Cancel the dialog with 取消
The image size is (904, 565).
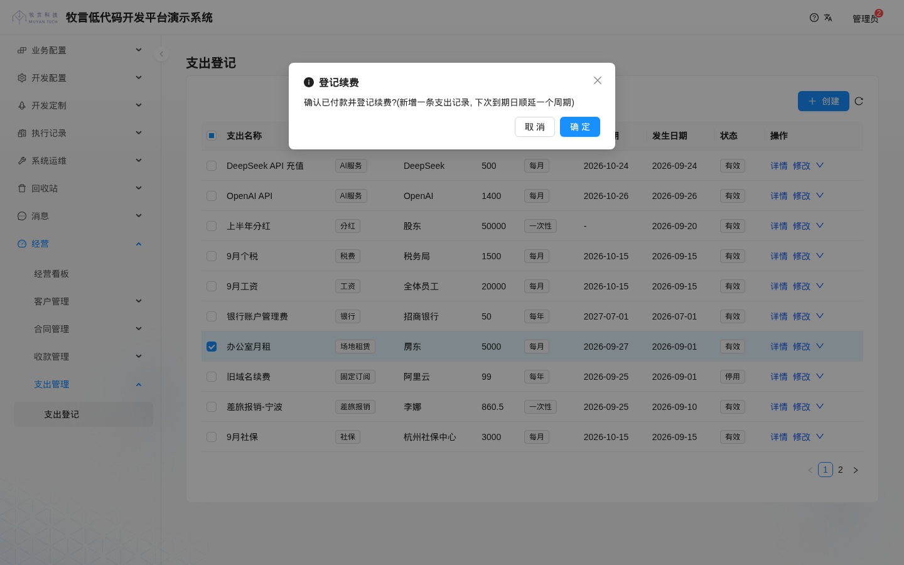coord(535,127)
